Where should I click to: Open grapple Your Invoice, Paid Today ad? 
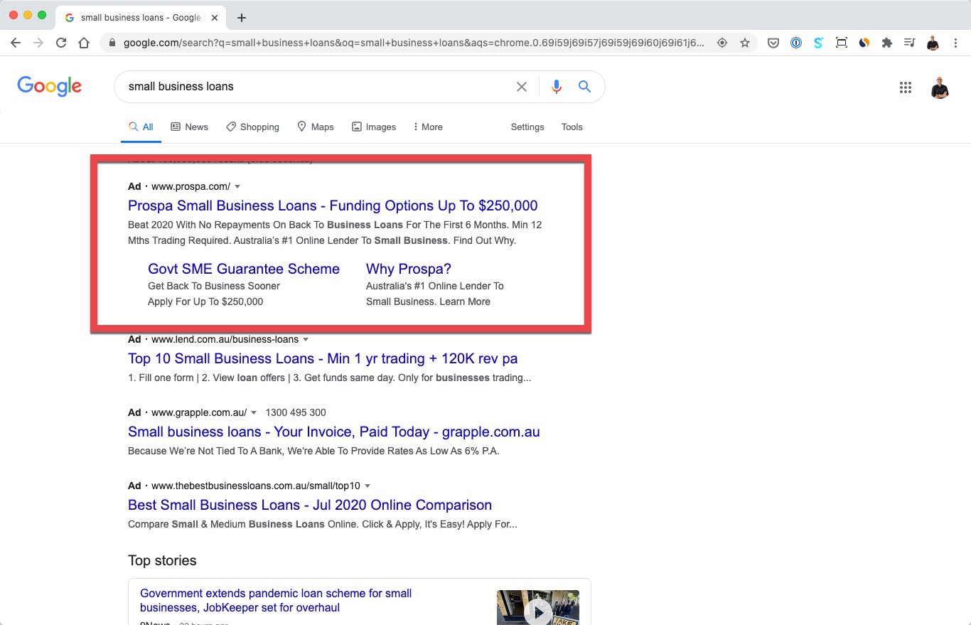(x=334, y=432)
